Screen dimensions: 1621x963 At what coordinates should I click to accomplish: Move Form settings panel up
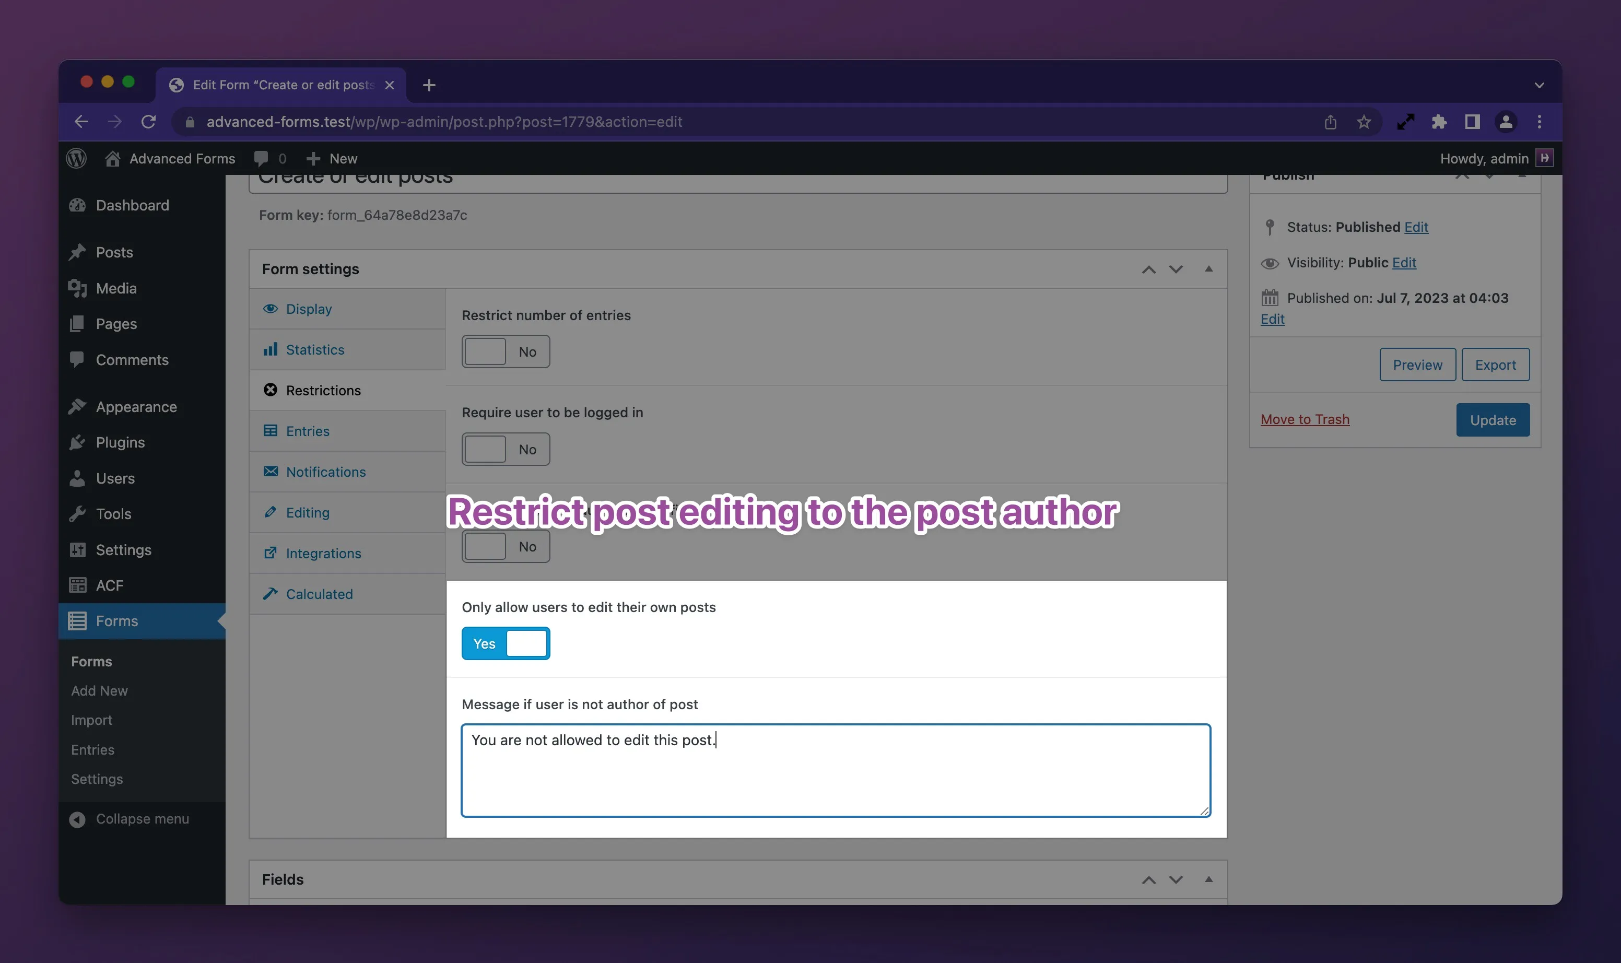point(1148,269)
